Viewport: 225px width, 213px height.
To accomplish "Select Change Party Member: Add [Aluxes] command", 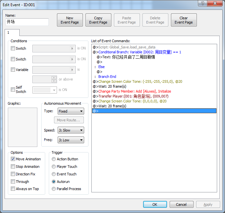I will pyautogui.click(x=154, y=91).
